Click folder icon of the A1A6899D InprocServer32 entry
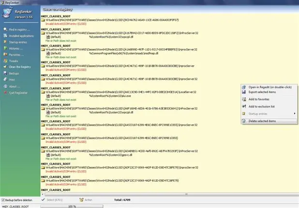Screen dimensions: 299x208 point(43,49)
